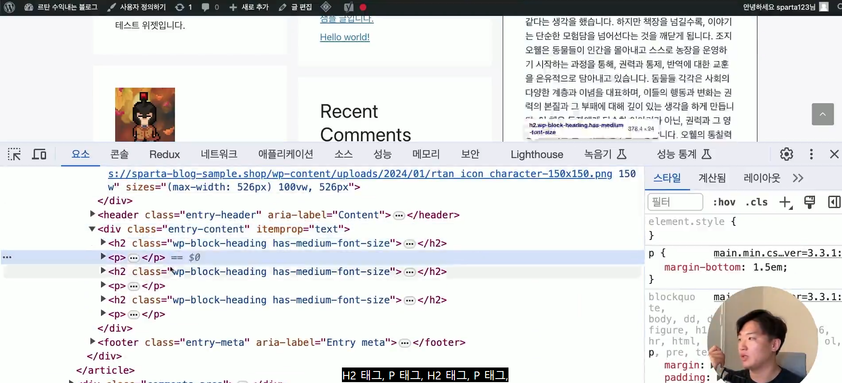Toggle the :hov element state panel
The image size is (842, 383).
point(724,202)
